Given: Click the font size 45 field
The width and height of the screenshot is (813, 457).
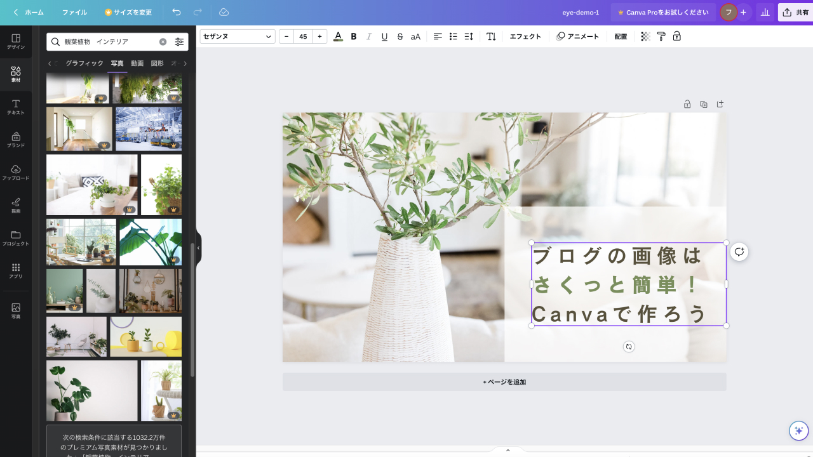Looking at the screenshot, I should (x=303, y=36).
